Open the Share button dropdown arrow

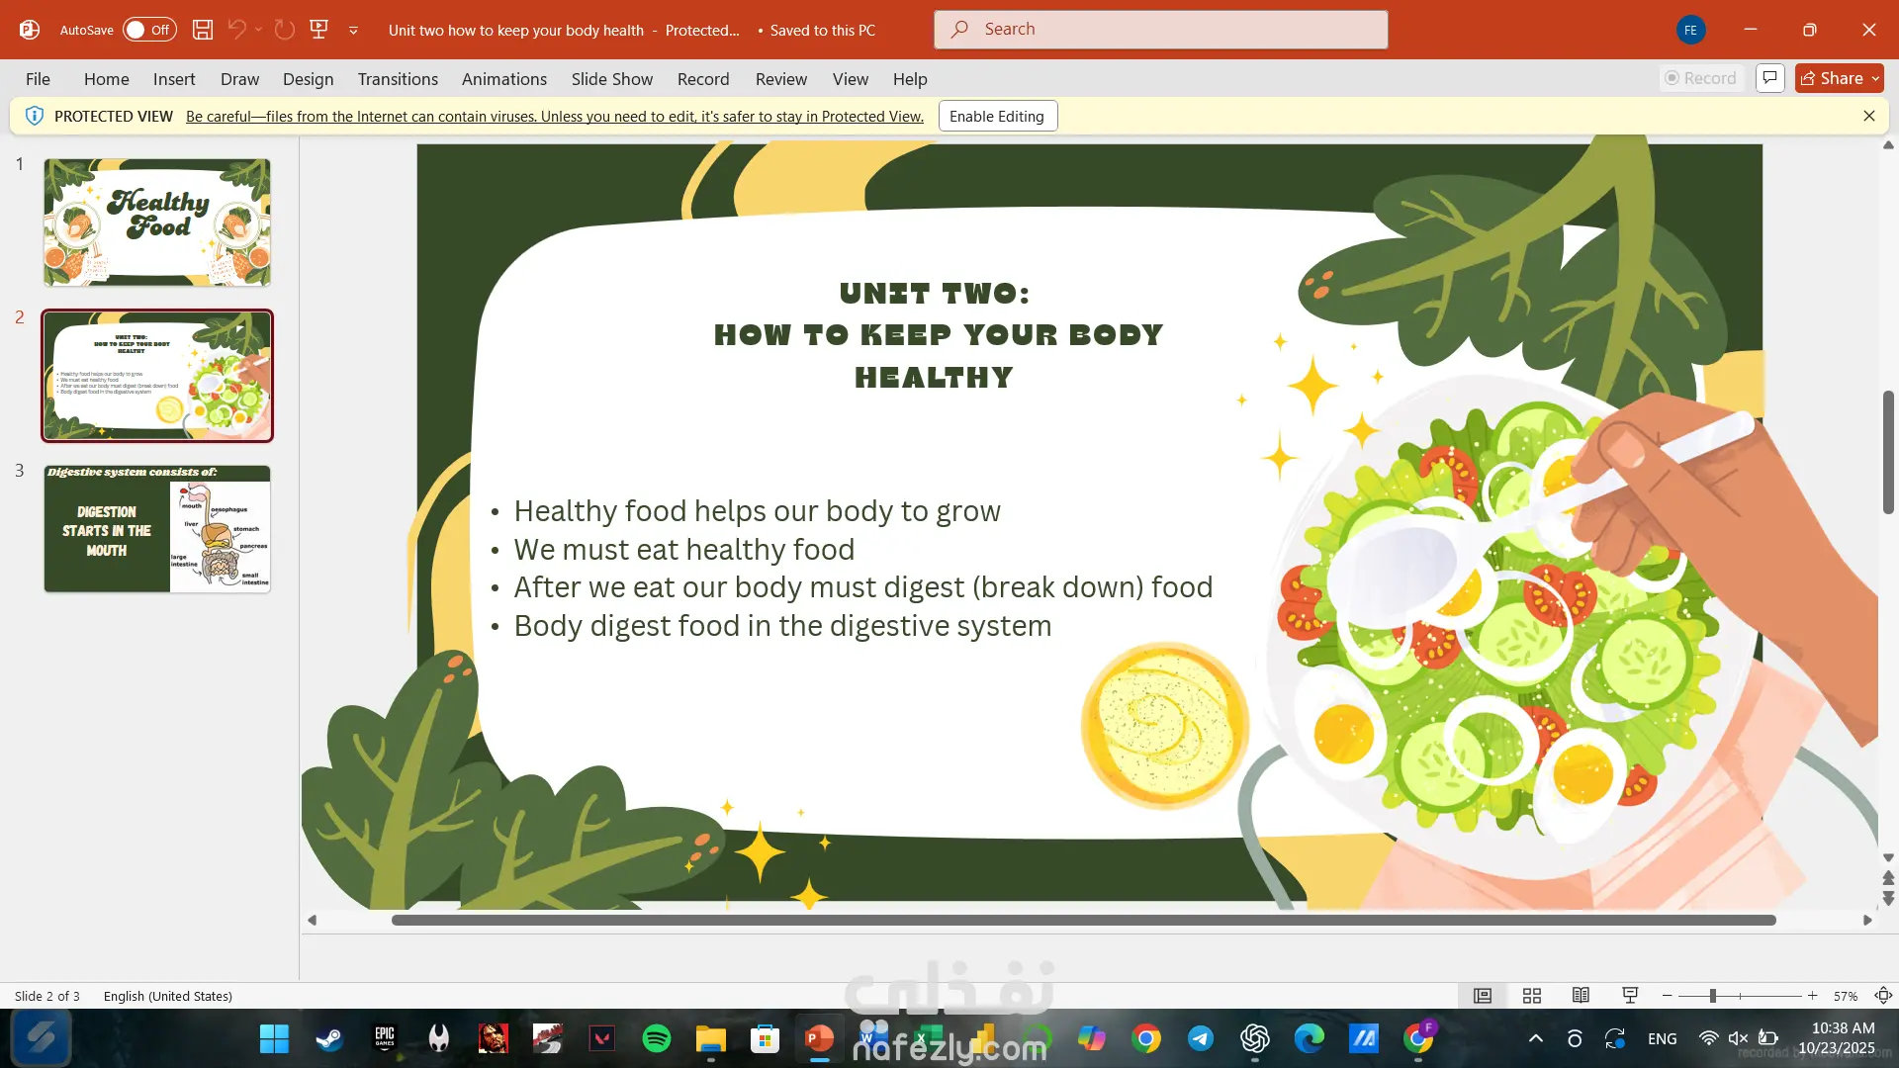point(1875,78)
